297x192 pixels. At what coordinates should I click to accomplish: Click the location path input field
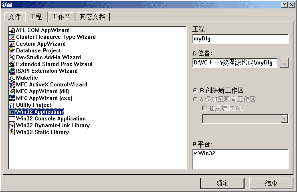click(235, 63)
